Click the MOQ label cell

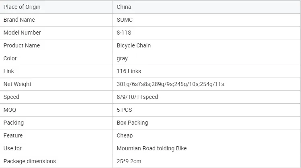[x=56, y=110]
